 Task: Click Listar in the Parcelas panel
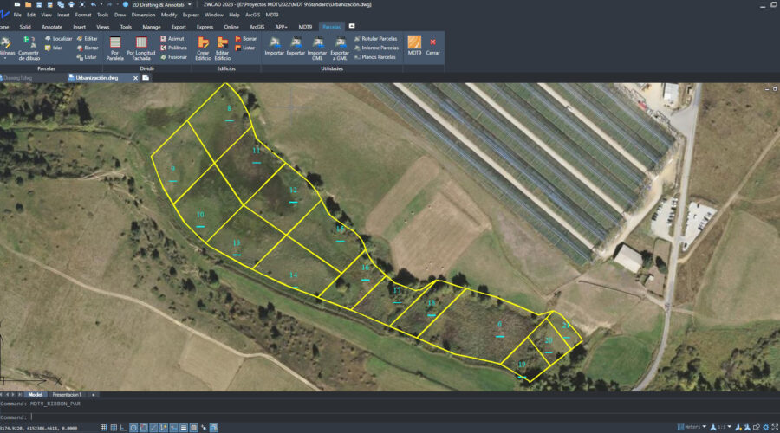[x=87, y=57]
